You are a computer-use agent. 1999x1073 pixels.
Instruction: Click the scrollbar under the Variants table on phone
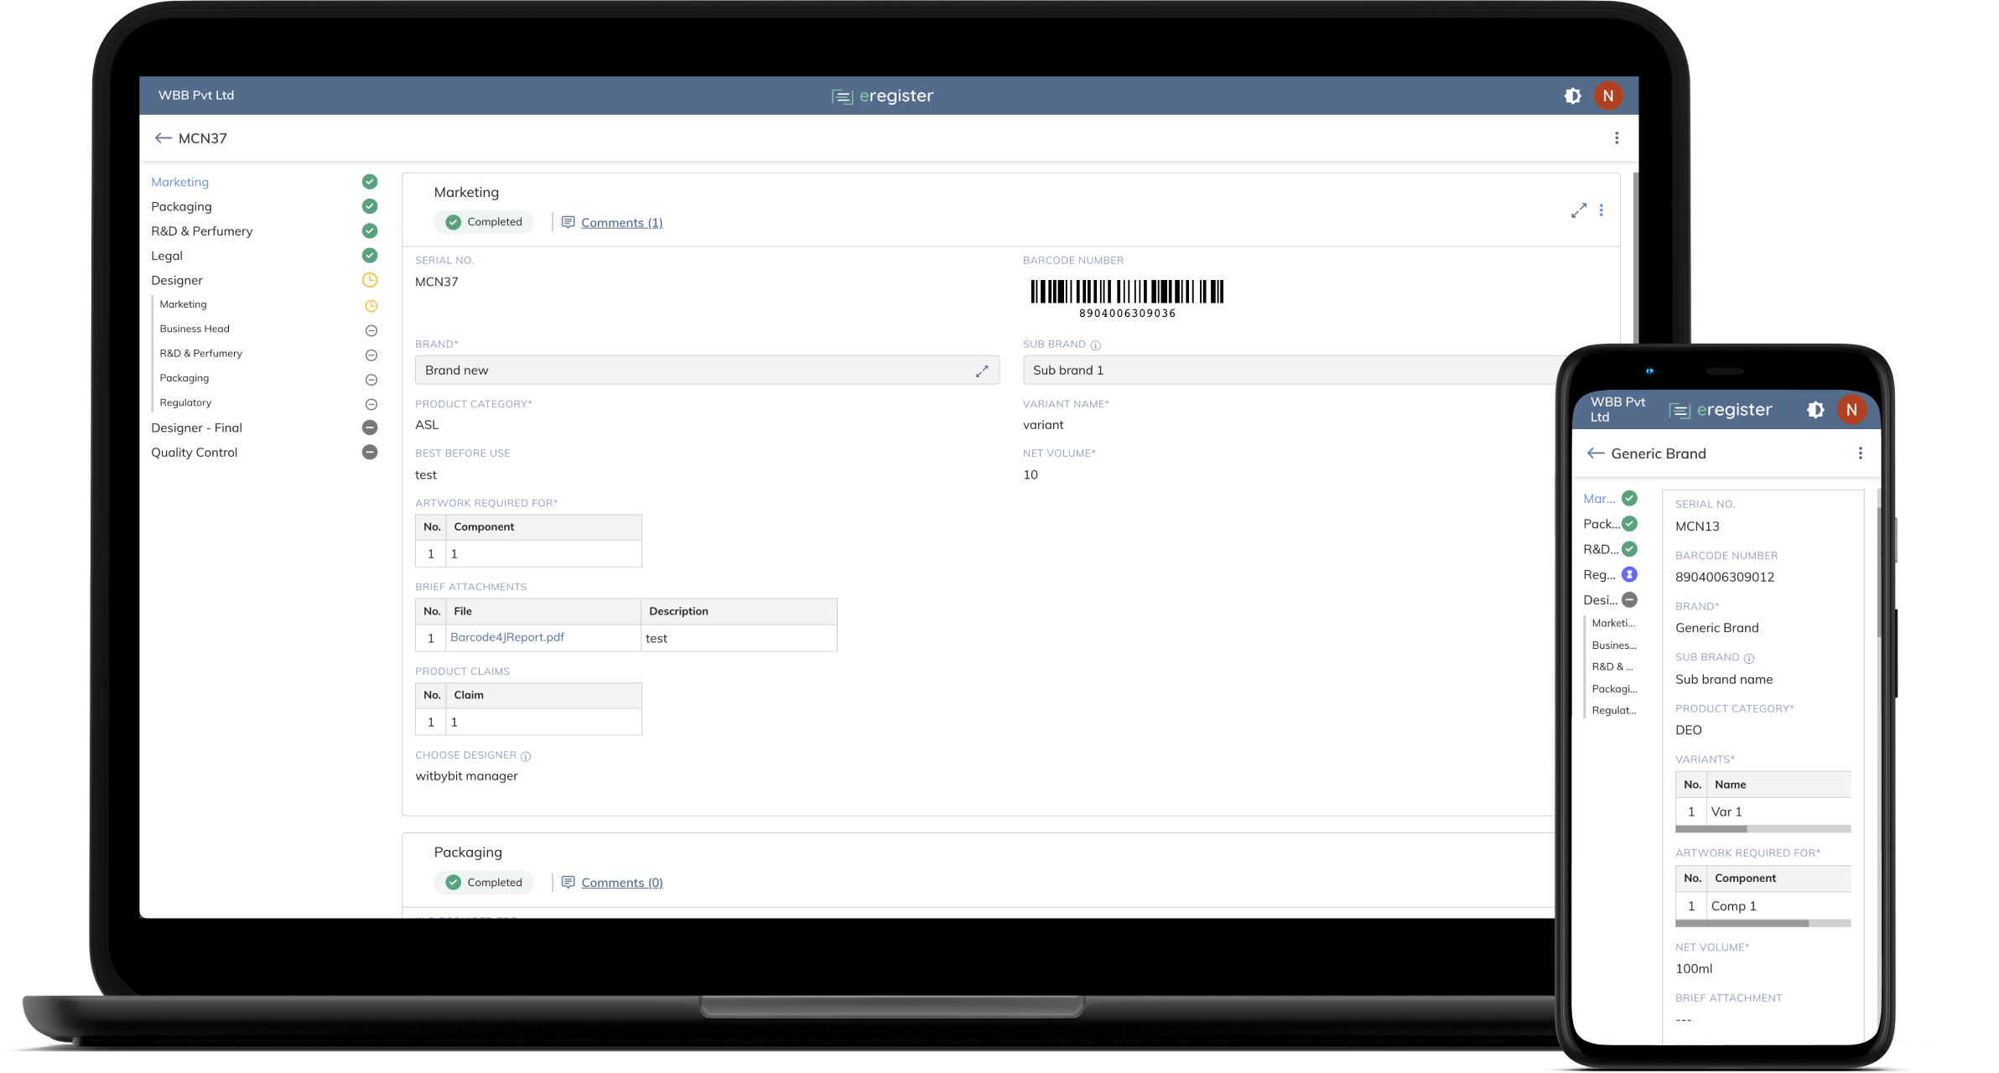pyautogui.click(x=1711, y=828)
